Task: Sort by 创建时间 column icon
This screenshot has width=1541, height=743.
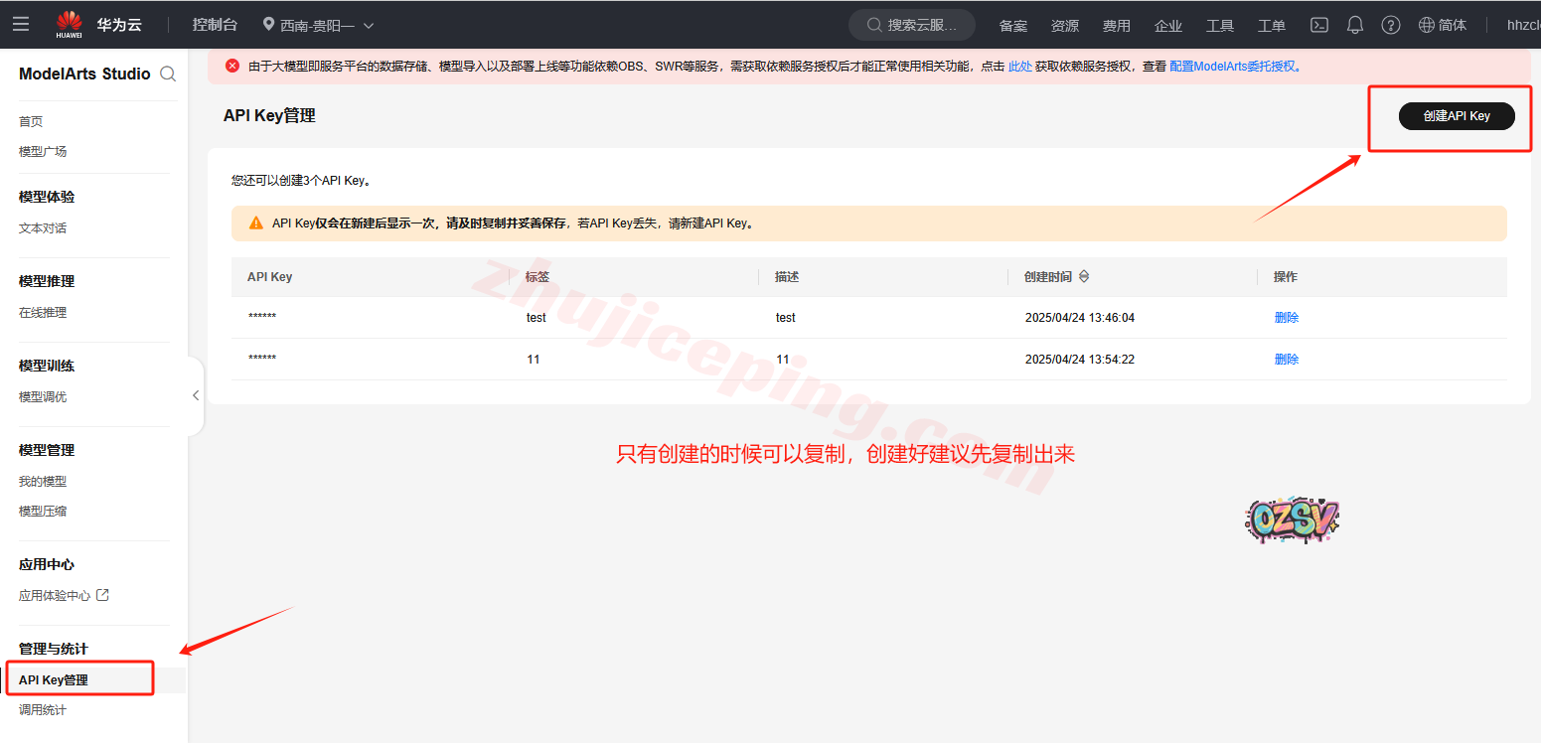Action: (x=1084, y=276)
